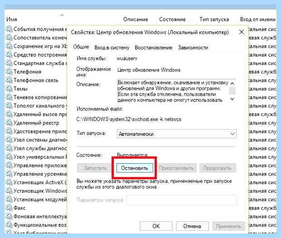The image size is (281, 238).
Task: Click gear icon beside Удаленный вызов процедур
Action: (9, 114)
